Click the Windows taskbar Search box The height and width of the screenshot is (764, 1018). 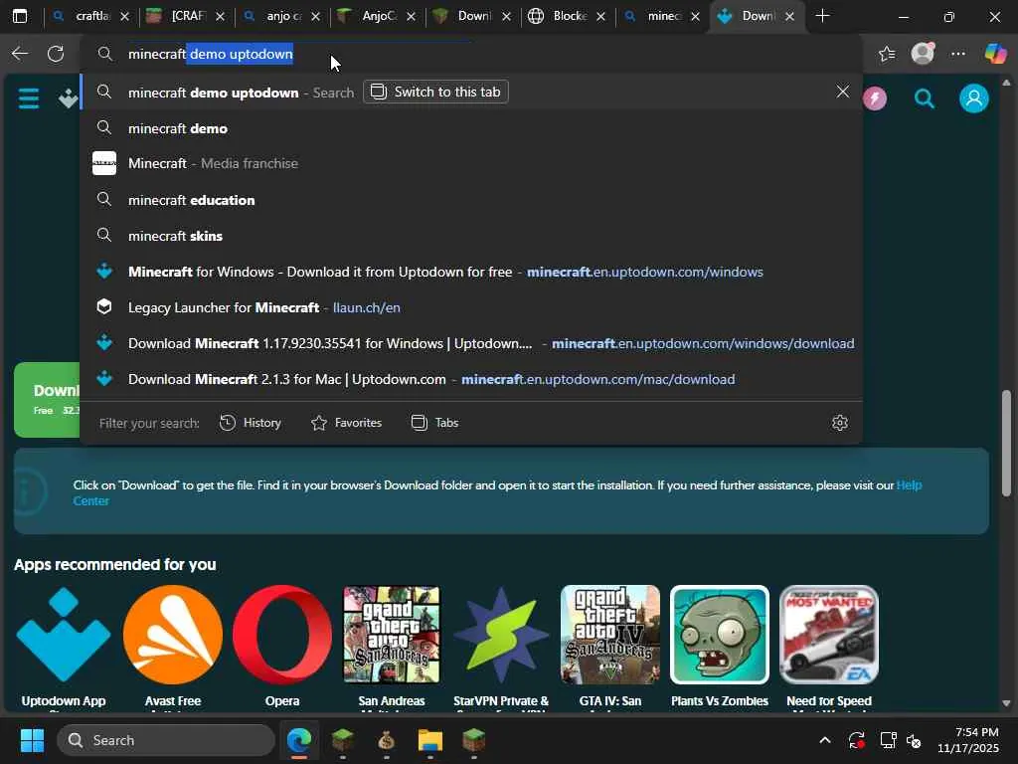pyautogui.click(x=166, y=740)
